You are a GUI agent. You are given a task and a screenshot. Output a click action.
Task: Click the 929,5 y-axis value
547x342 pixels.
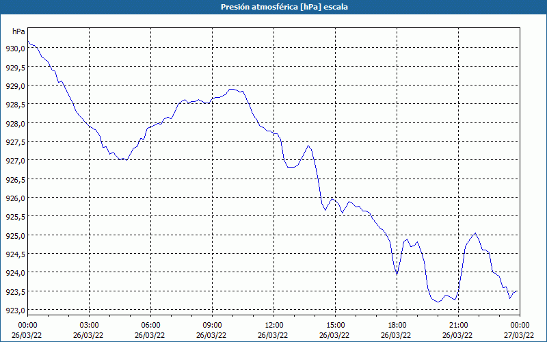coord(15,67)
